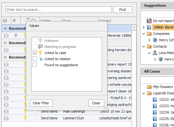The image size is (174, 127).
Task: Collapse the Contacts folder
Action: click(144, 47)
